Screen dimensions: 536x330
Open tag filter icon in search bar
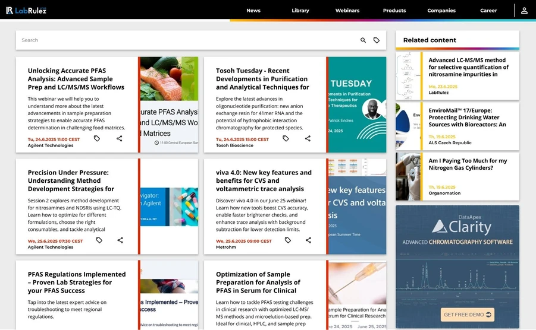pyautogui.click(x=377, y=40)
